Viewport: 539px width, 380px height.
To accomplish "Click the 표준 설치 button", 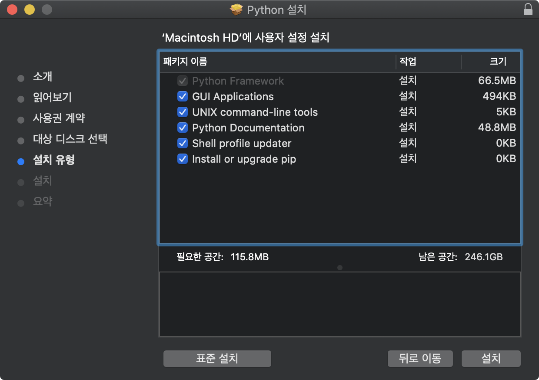I will 217,359.
